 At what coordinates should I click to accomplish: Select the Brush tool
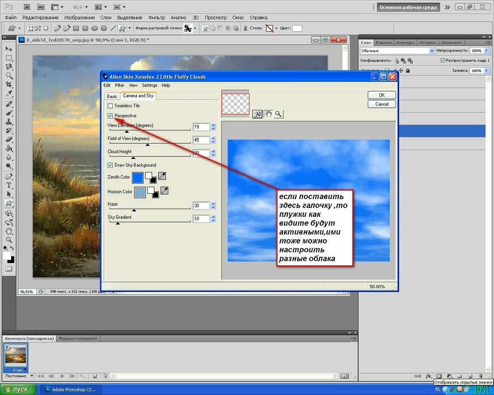click(9, 113)
